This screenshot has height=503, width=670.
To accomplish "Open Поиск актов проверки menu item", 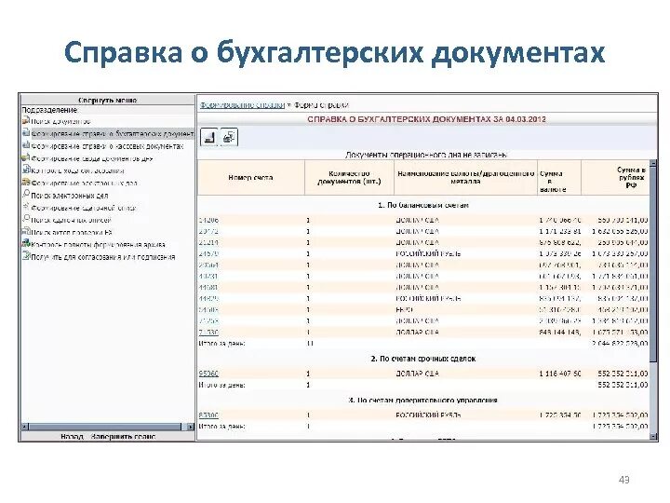I will pos(72,232).
